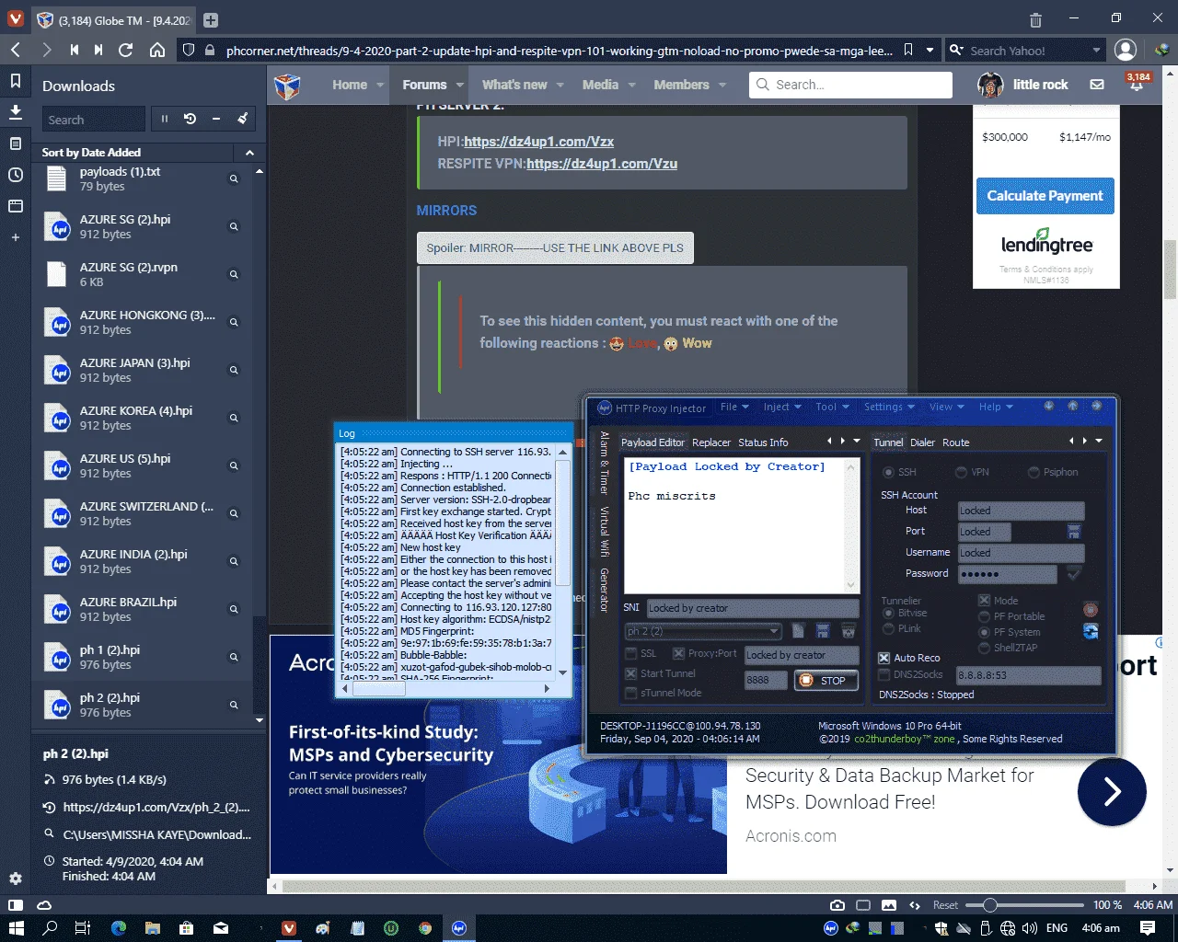Open the search engine dropdown in the Yahoo field
The image size is (1178, 942).
1096,51
